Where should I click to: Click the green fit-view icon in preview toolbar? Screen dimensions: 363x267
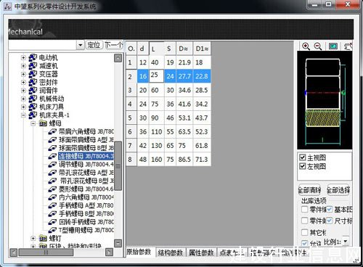tap(333, 46)
